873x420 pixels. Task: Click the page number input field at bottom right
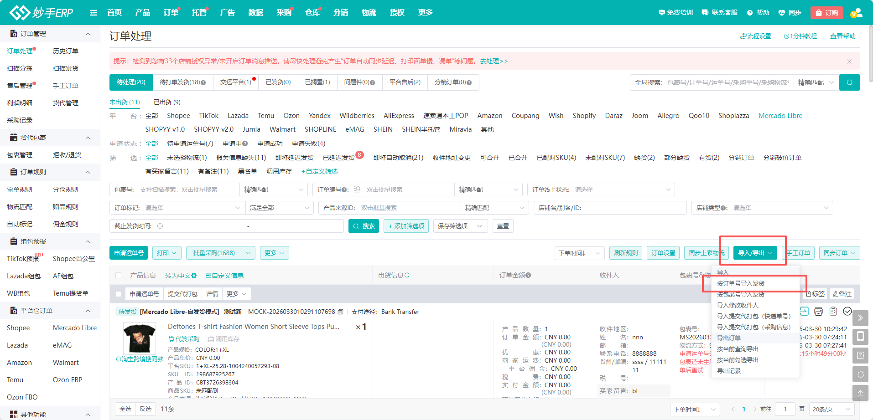pyautogui.click(x=785, y=409)
